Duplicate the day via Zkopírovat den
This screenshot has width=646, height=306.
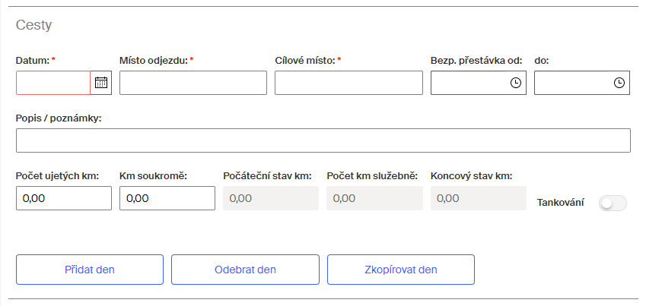(401, 270)
